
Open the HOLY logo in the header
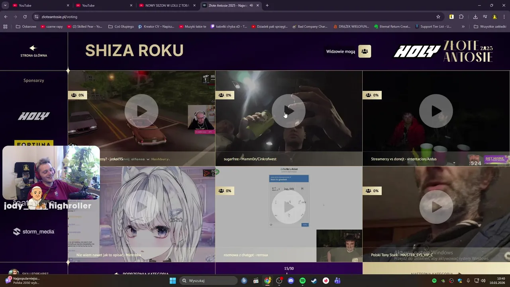pyautogui.click(x=417, y=51)
